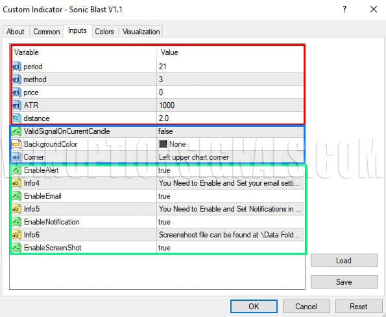Screen dimensions: 386x317
Task: Switch to the Common tab
Action: [47, 32]
